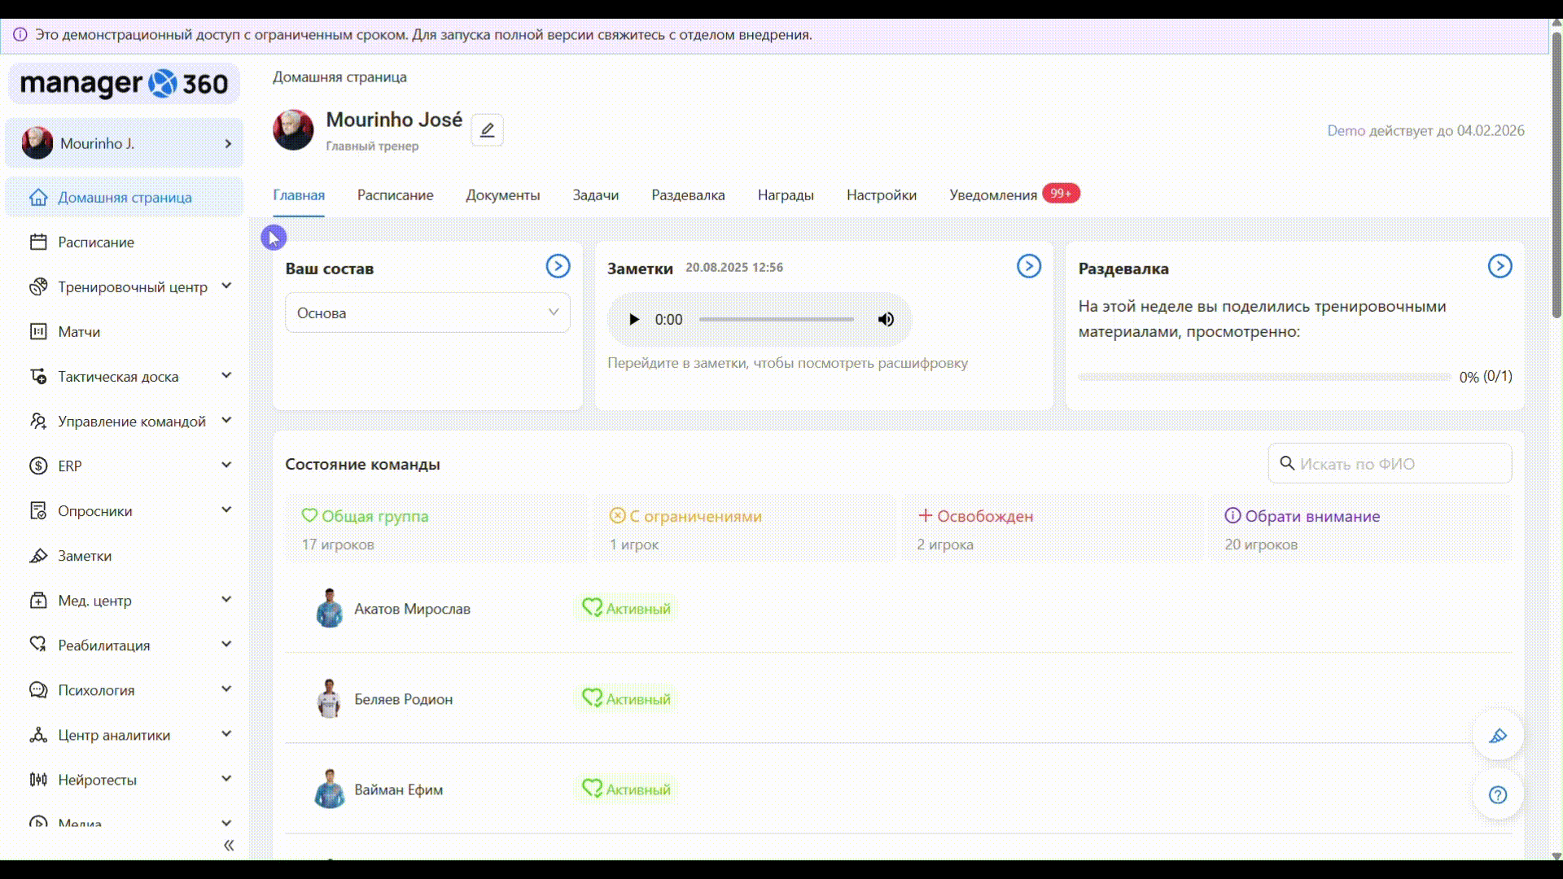Image resolution: width=1563 pixels, height=879 pixels.
Task: Collapse the sidebar with the double-chevron
Action: pyautogui.click(x=229, y=845)
